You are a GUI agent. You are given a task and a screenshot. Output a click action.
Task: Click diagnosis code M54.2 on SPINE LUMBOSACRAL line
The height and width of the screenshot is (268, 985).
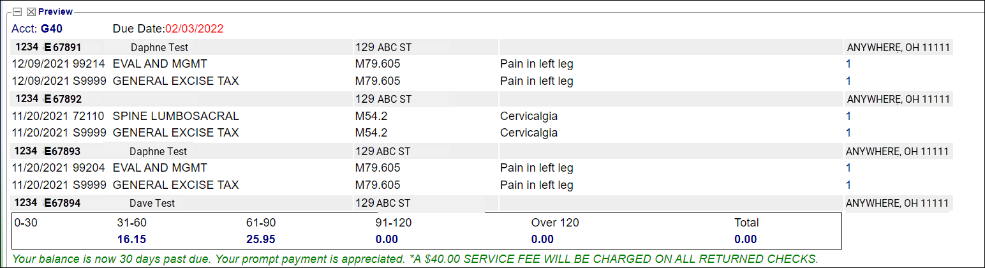click(371, 116)
